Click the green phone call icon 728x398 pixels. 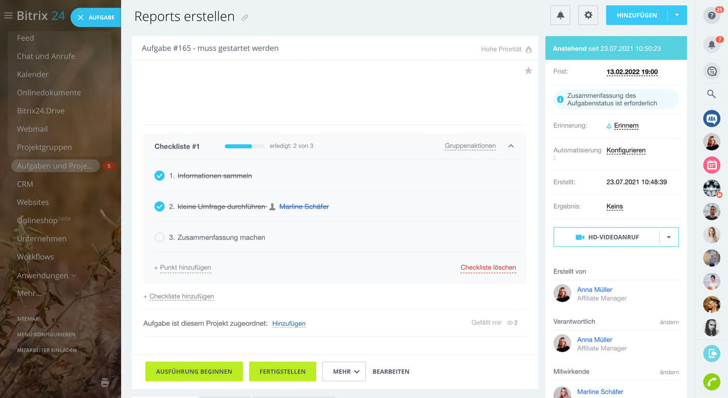tap(711, 381)
